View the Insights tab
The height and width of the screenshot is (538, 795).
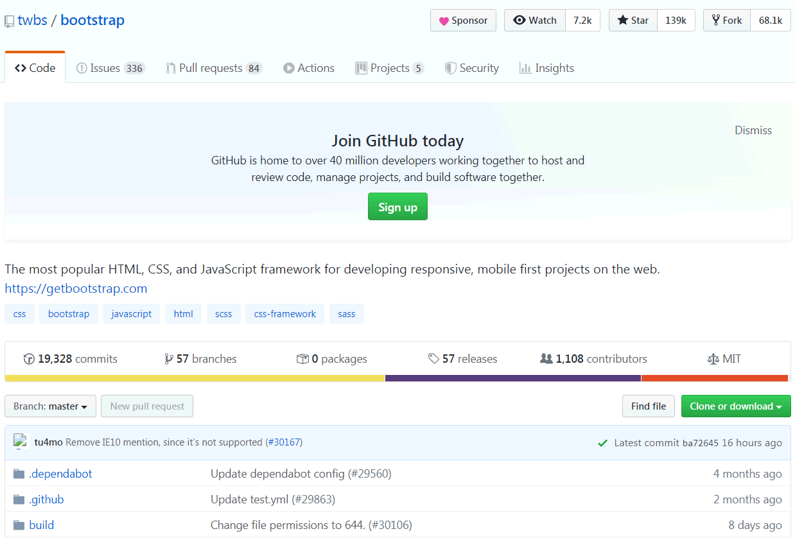tap(546, 68)
